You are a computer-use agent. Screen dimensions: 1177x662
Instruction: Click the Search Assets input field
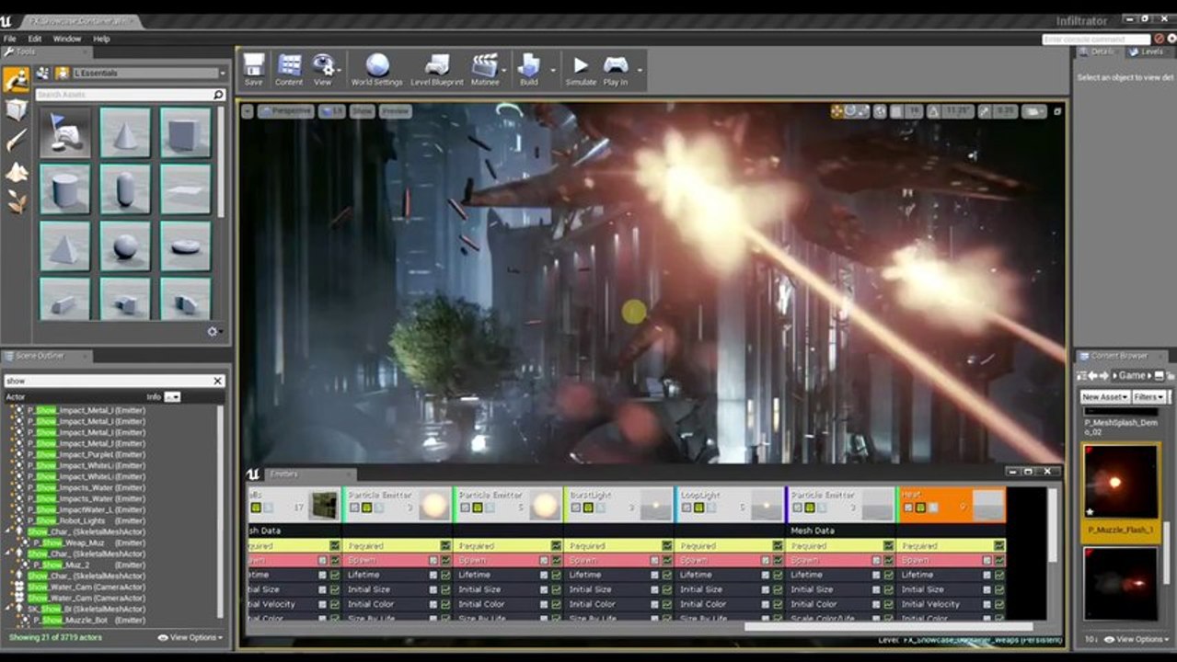(123, 95)
